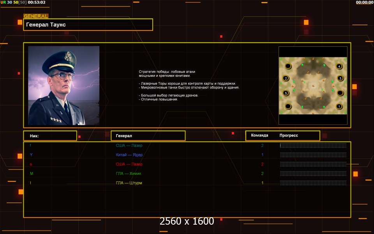Click the teal nickname 'f'
374x234 pixels.
(30, 145)
